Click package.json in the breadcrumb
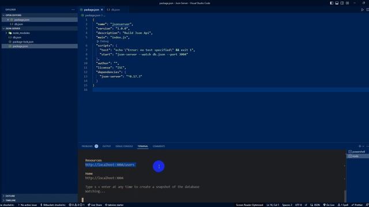This screenshot has width=369, height=207. [92, 16]
